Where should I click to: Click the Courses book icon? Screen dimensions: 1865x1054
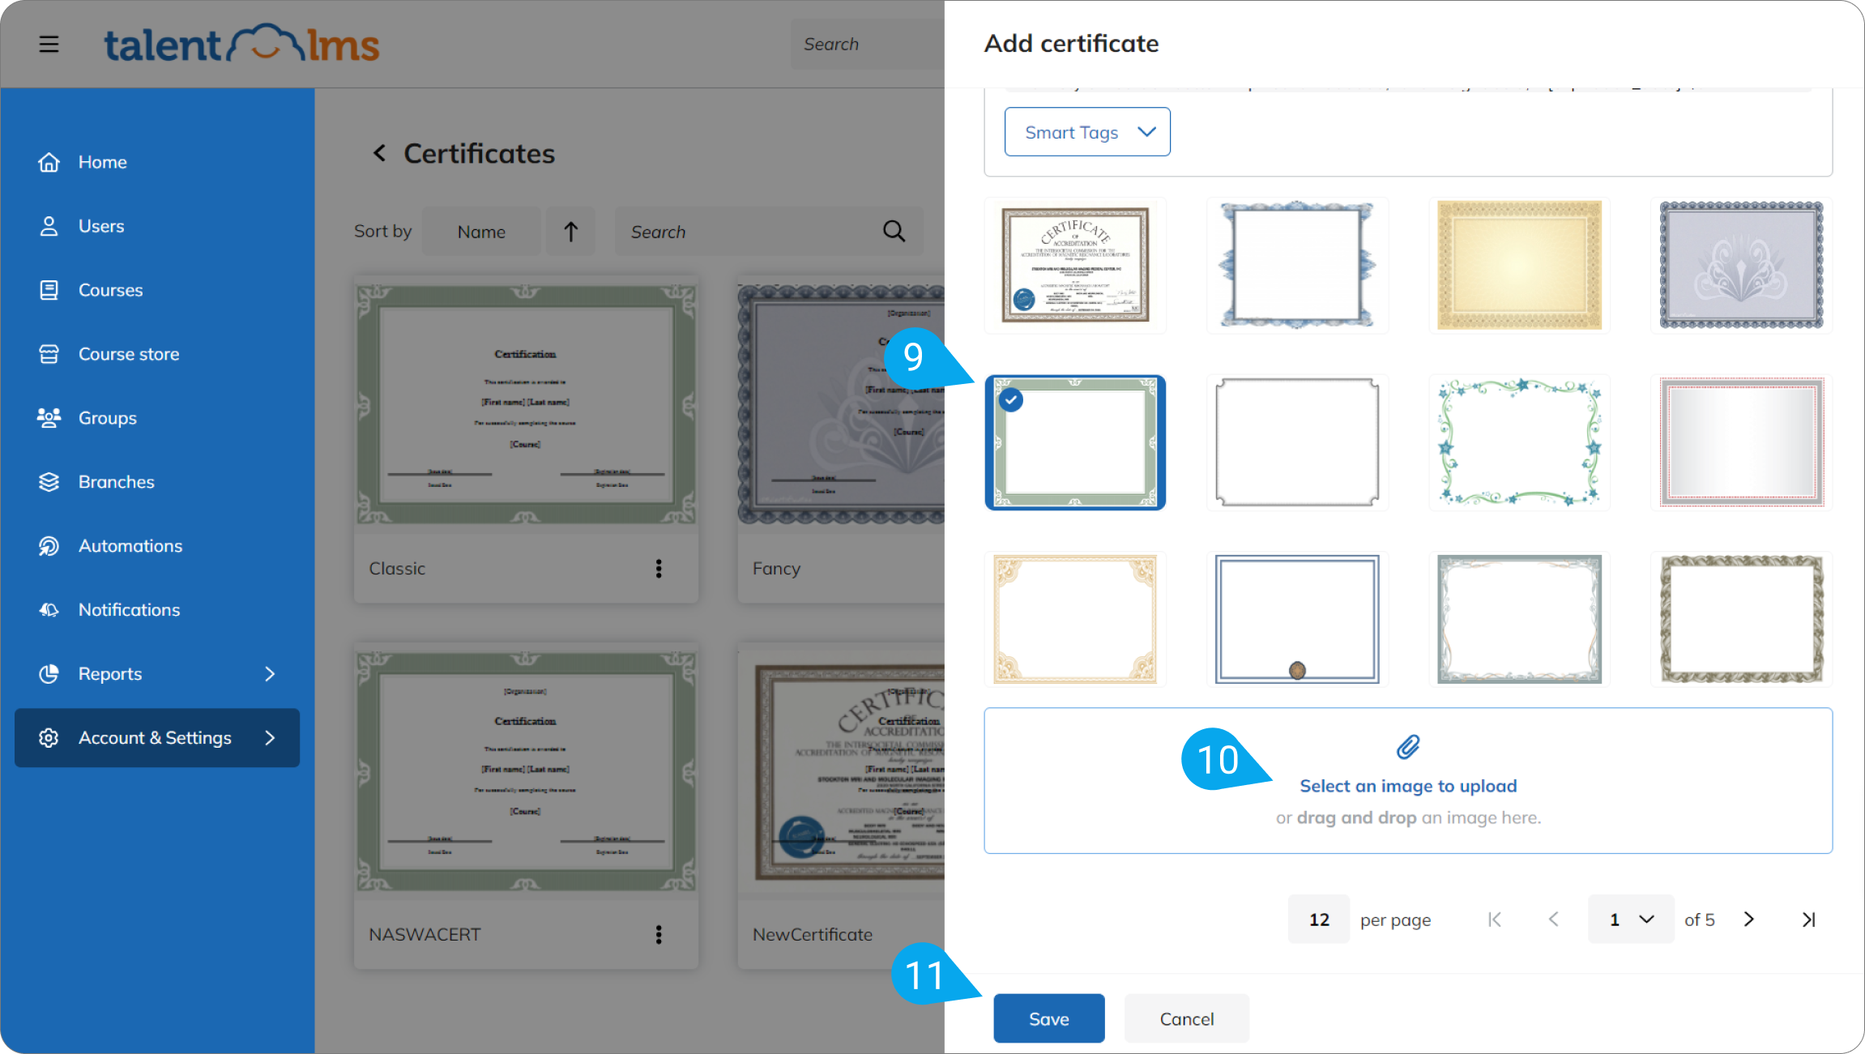coord(49,290)
